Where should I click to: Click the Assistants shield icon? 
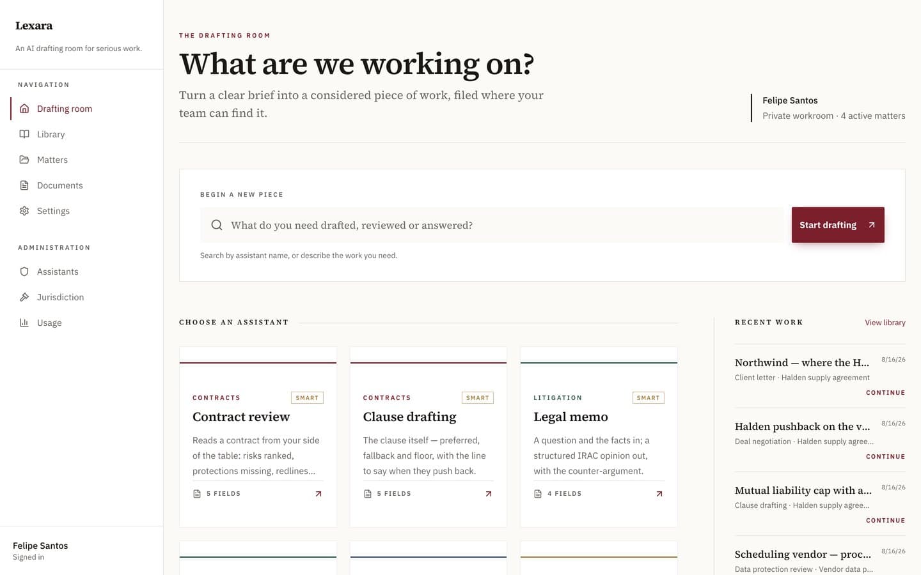tap(24, 272)
